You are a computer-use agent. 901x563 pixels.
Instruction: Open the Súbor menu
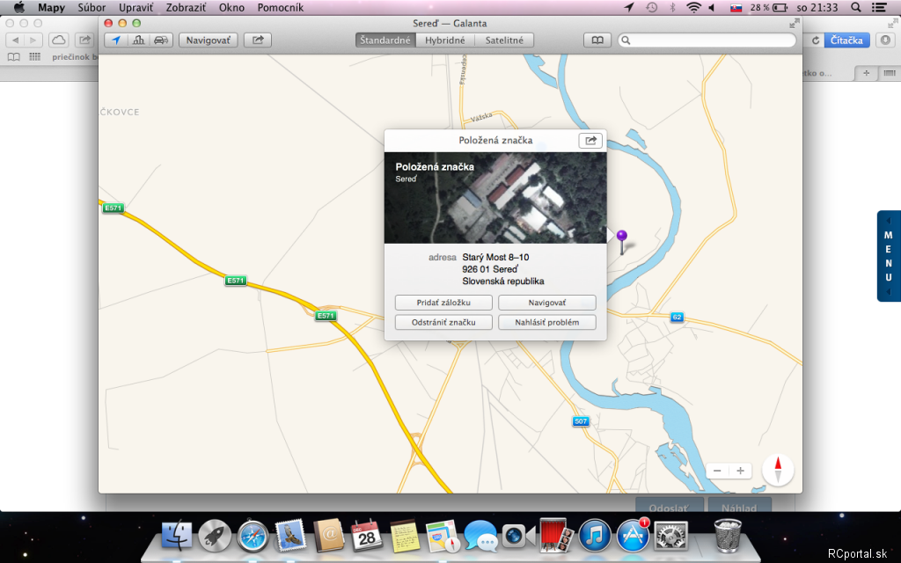92,7
